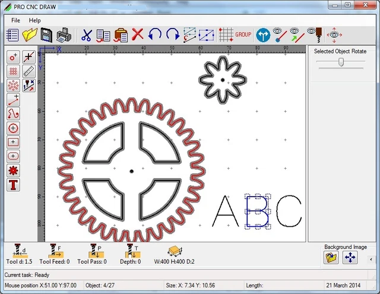
Task: Click the letter B object on canvas
Action: [x=258, y=212]
